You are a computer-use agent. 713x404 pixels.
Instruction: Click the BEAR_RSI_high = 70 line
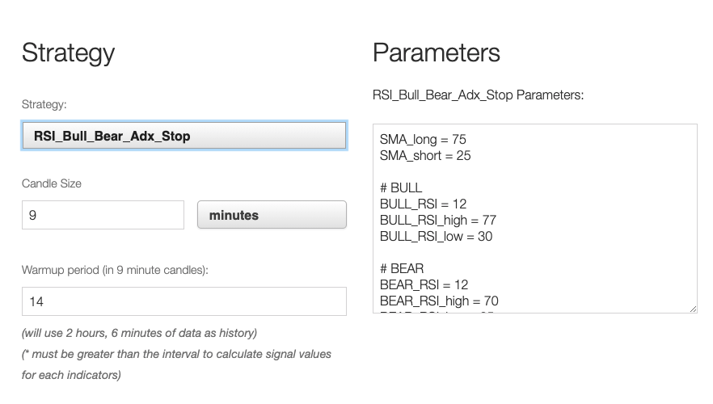coord(439,301)
